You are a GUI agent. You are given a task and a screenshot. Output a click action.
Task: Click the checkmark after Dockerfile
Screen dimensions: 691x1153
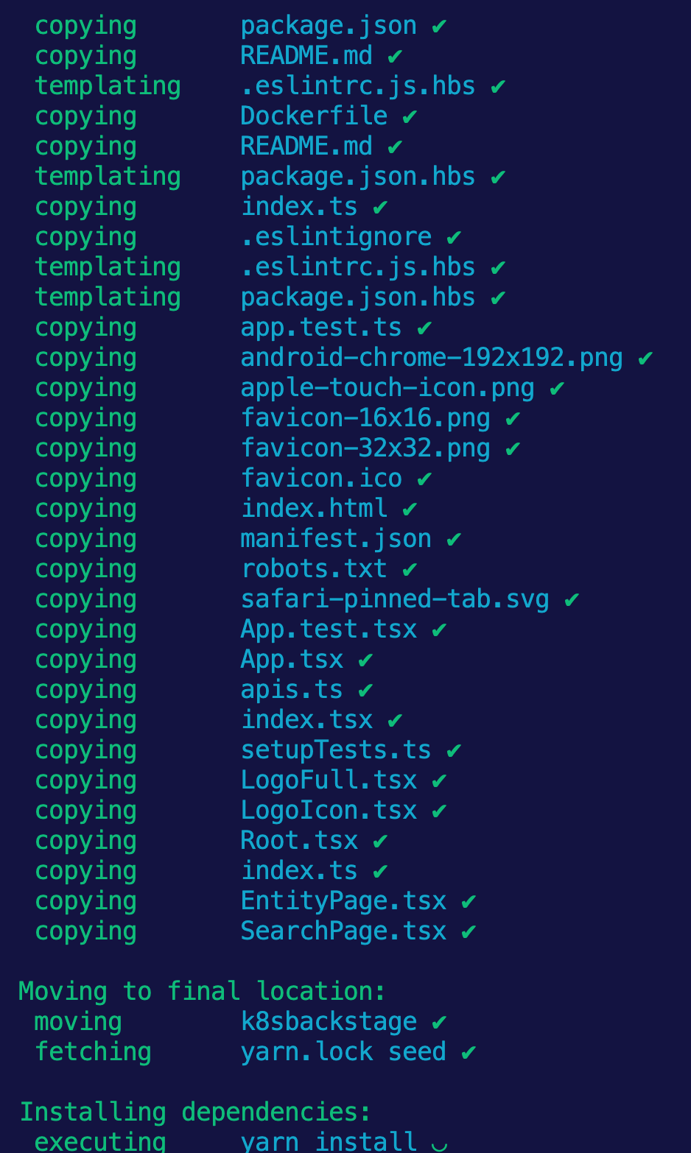[x=410, y=117]
